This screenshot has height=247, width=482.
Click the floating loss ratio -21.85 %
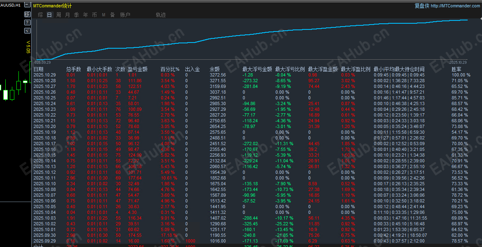[x=284, y=235]
